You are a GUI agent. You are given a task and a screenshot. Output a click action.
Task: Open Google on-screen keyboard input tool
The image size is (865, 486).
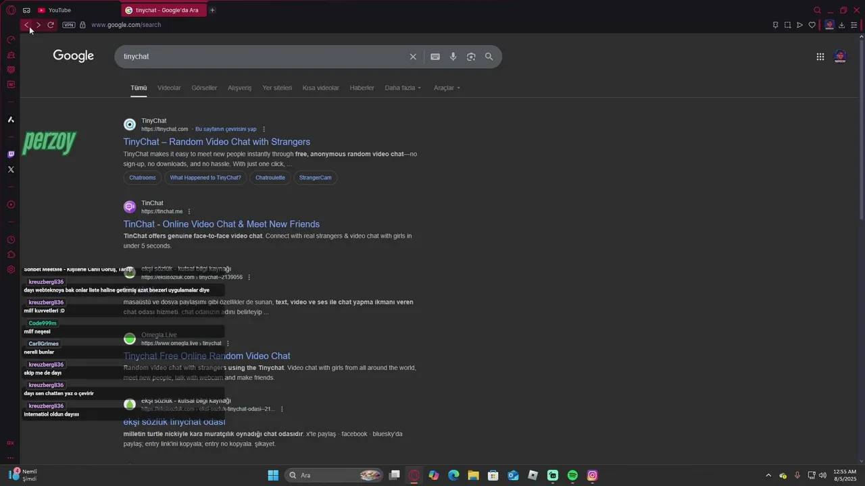[435, 57]
